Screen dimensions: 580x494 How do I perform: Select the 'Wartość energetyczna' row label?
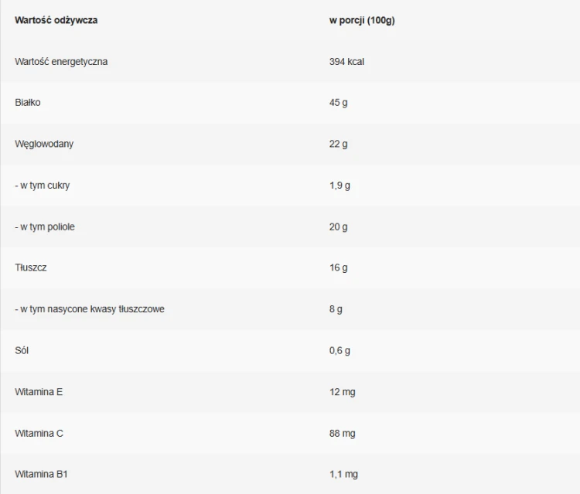61,61
